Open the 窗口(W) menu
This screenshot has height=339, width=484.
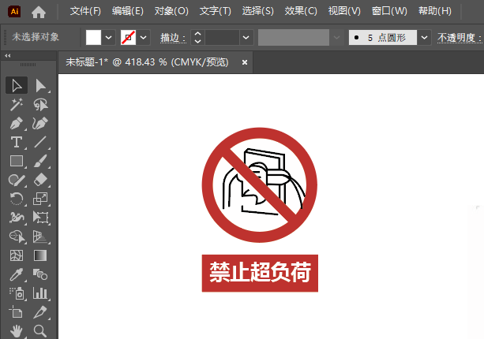[389, 11]
